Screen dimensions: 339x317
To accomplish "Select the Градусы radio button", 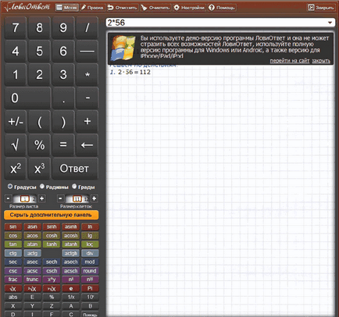I will pos(10,187).
